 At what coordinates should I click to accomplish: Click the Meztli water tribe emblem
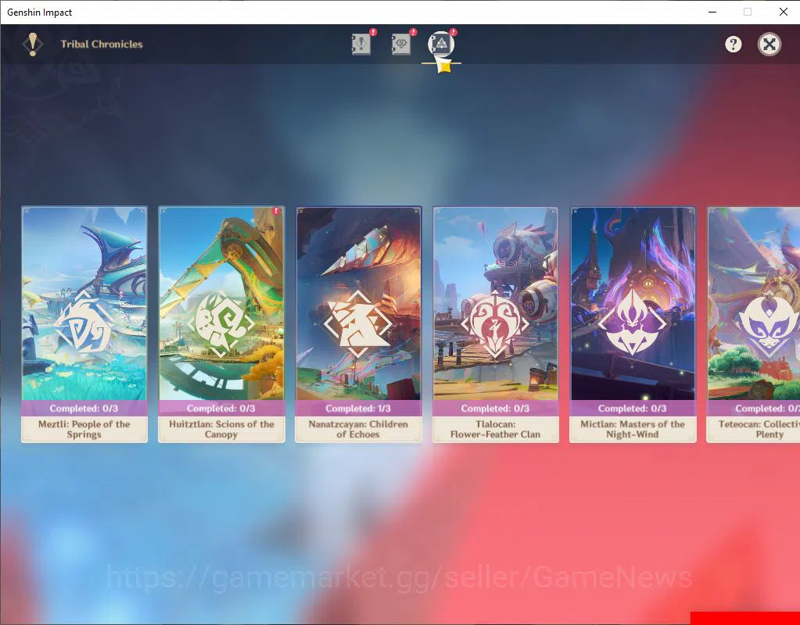(84, 323)
